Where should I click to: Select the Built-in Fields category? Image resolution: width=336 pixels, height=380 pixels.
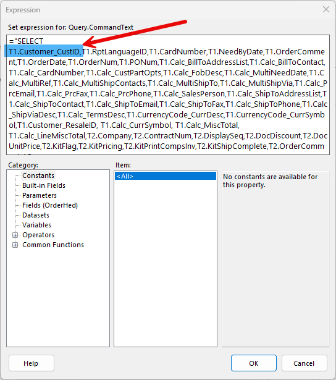(x=44, y=185)
